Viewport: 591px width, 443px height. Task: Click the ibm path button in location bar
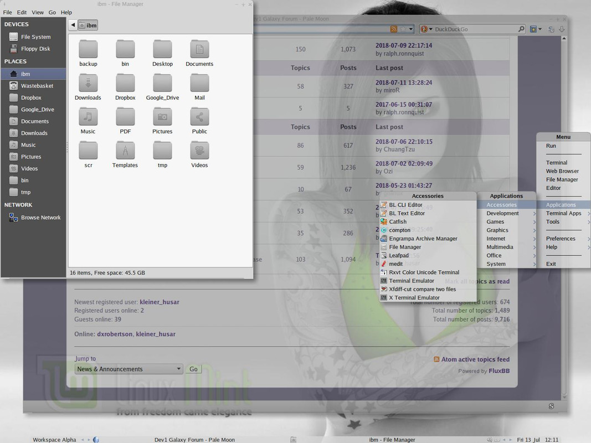point(88,25)
